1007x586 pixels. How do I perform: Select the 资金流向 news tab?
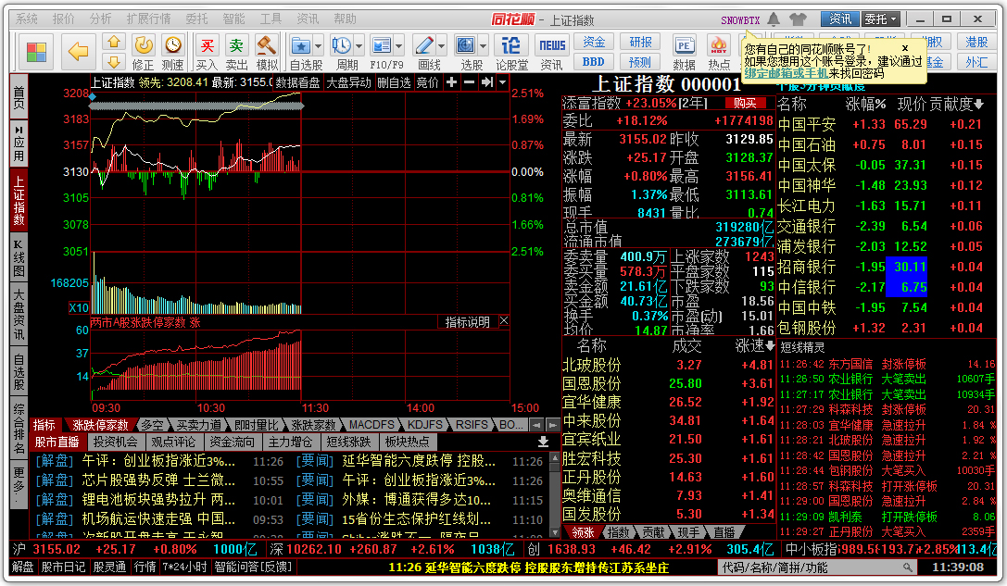coord(232,442)
